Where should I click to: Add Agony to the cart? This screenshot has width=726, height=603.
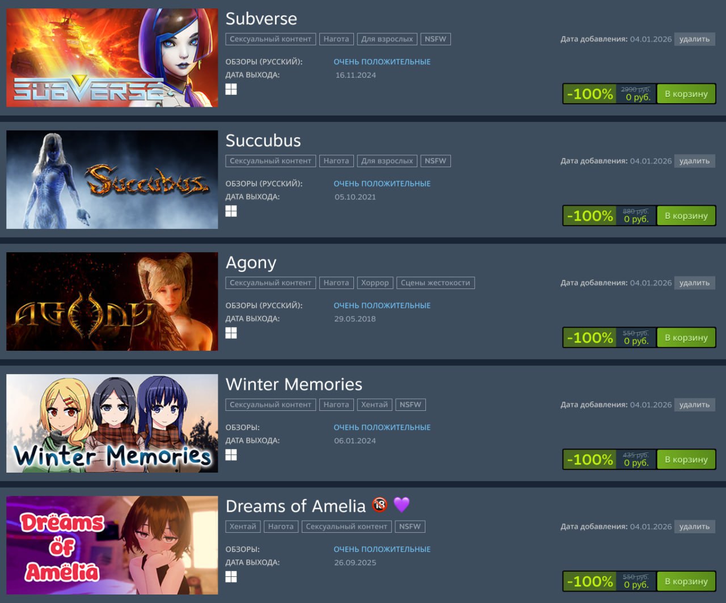pyautogui.click(x=686, y=337)
